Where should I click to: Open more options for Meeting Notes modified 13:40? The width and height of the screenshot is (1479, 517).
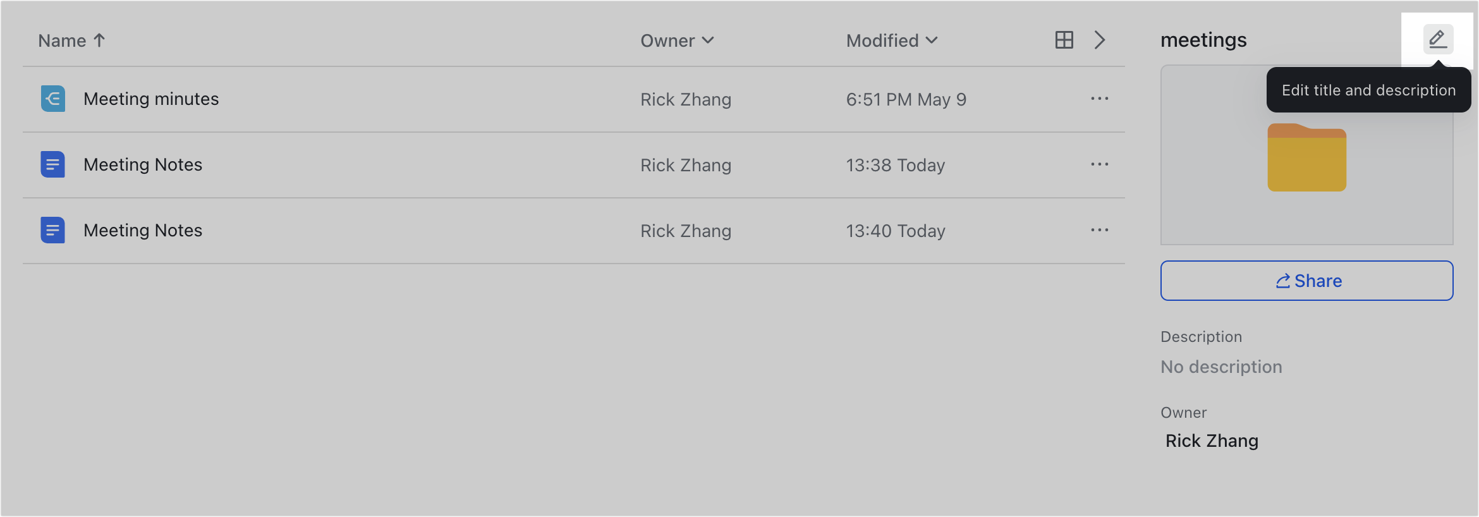1100,230
